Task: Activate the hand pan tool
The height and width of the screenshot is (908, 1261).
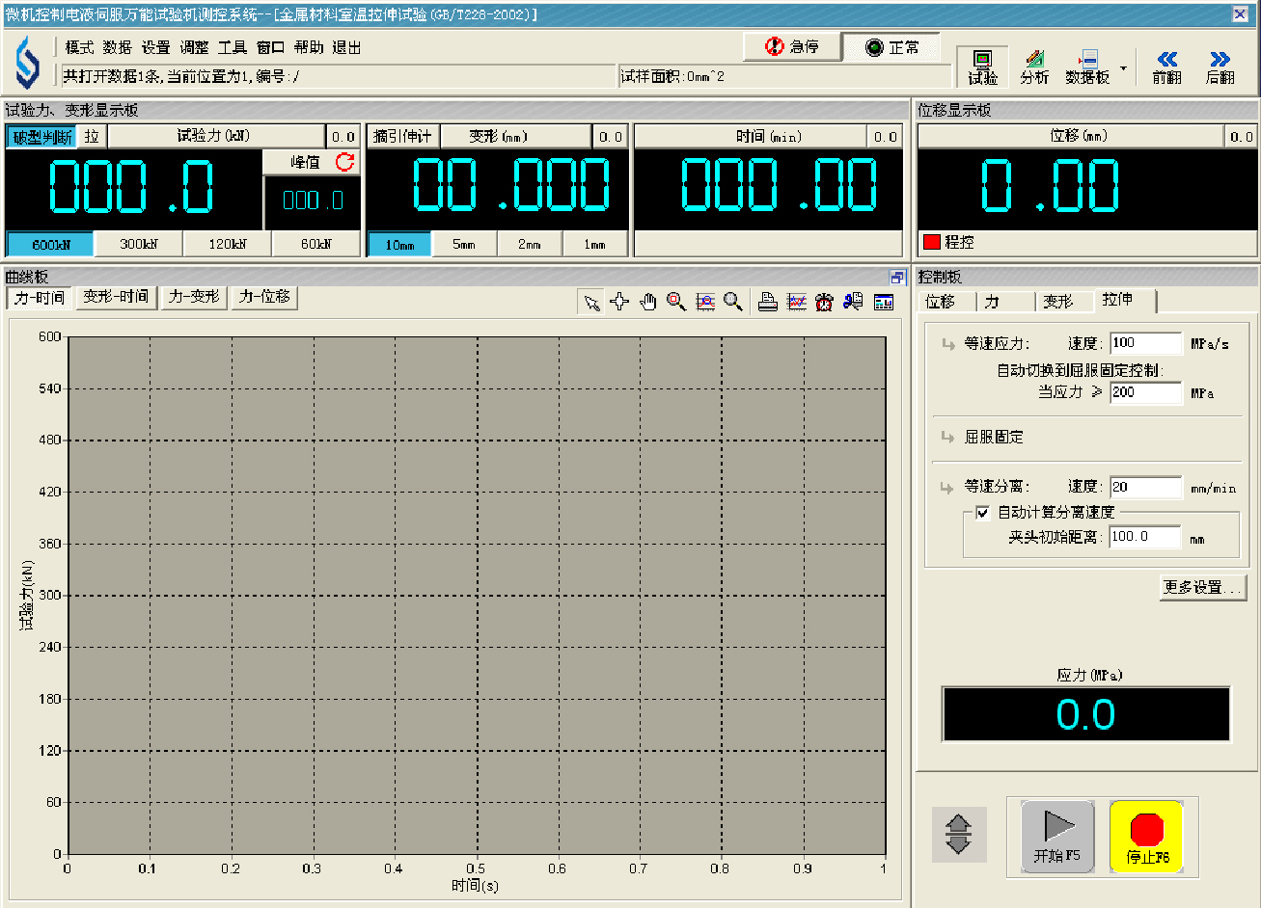Action: 647,302
